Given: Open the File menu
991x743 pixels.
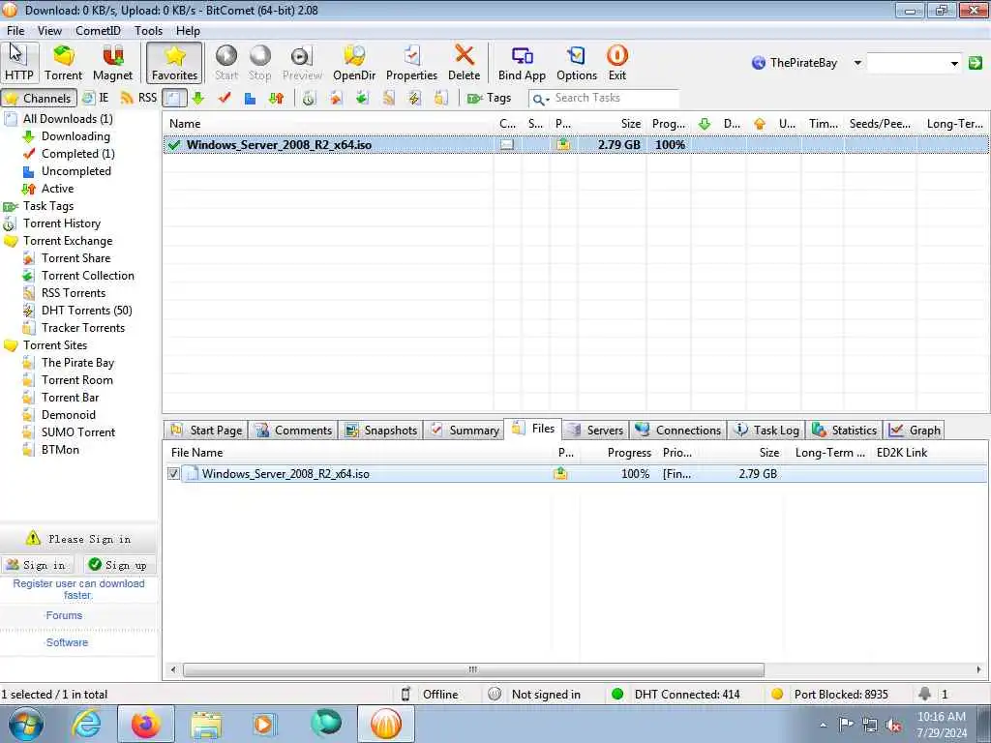Looking at the screenshot, I should point(15,31).
